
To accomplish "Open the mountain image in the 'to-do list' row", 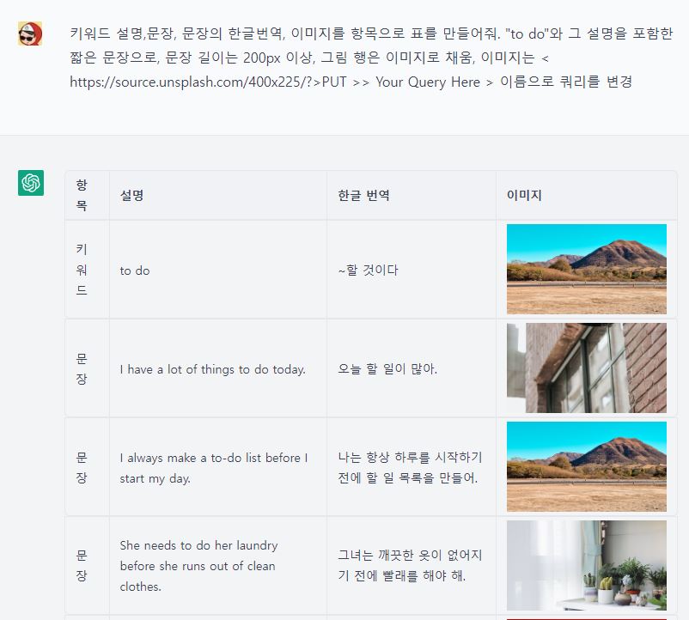I will pos(586,467).
